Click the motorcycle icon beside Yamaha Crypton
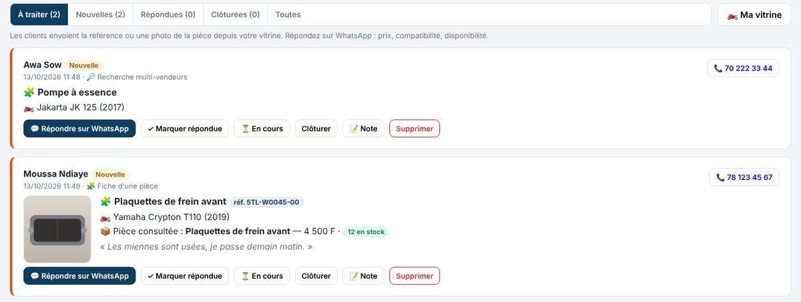Image resolution: width=801 pixels, height=302 pixels. 105,217
